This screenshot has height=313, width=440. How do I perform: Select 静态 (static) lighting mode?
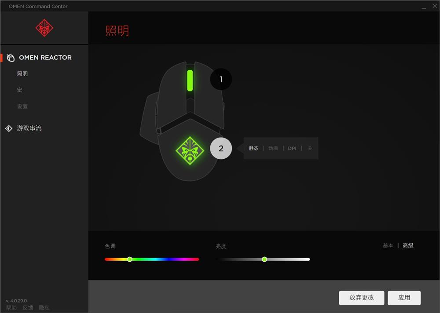click(254, 148)
